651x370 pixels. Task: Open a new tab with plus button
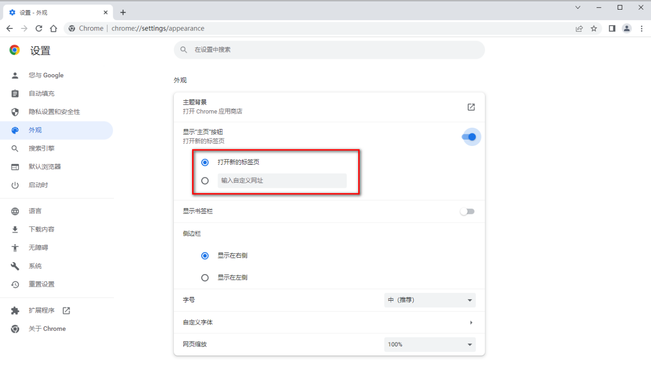(123, 13)
